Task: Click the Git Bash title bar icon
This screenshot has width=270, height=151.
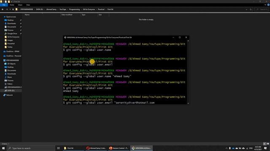Action: pyautogui.click(x=65, y=37)
